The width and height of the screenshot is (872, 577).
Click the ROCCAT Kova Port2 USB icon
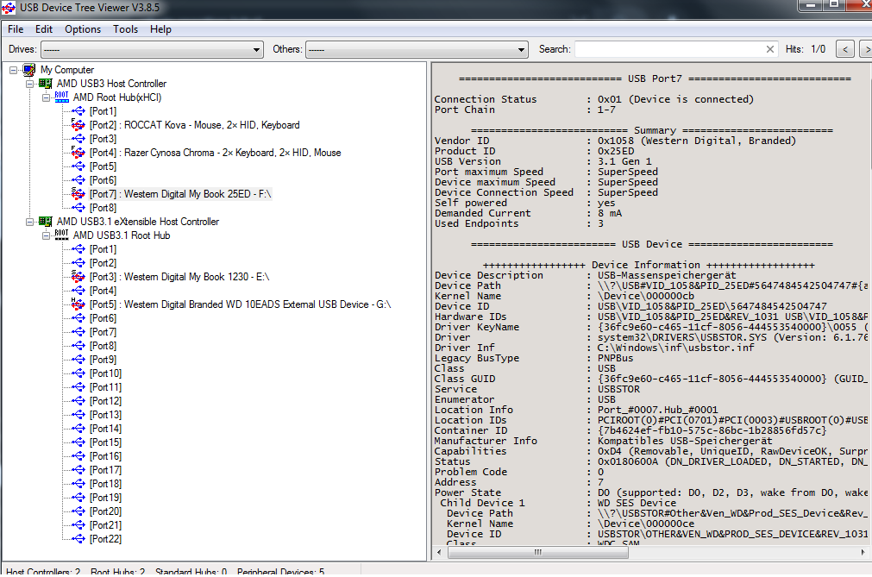[78, 125]
